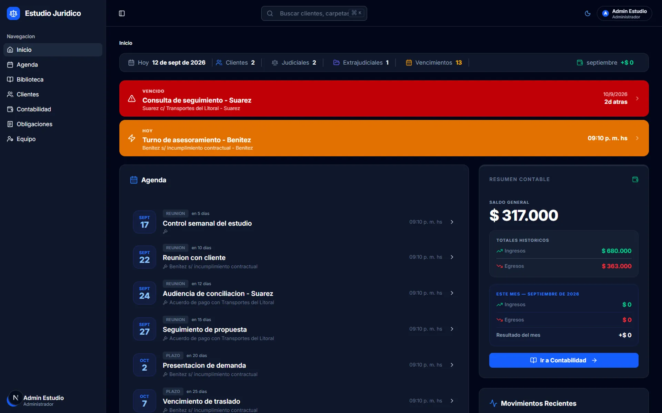Click the green wallet icon beside septiembre
Screen dimensions: 662x413
(x=580, y=63)
